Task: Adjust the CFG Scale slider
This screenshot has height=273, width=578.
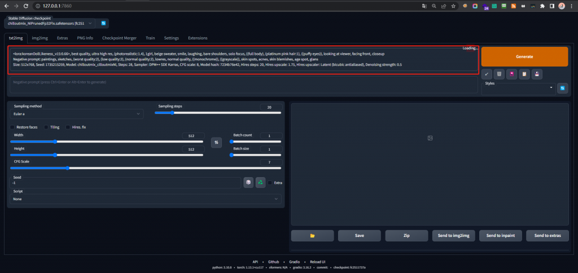Action: 146,168
